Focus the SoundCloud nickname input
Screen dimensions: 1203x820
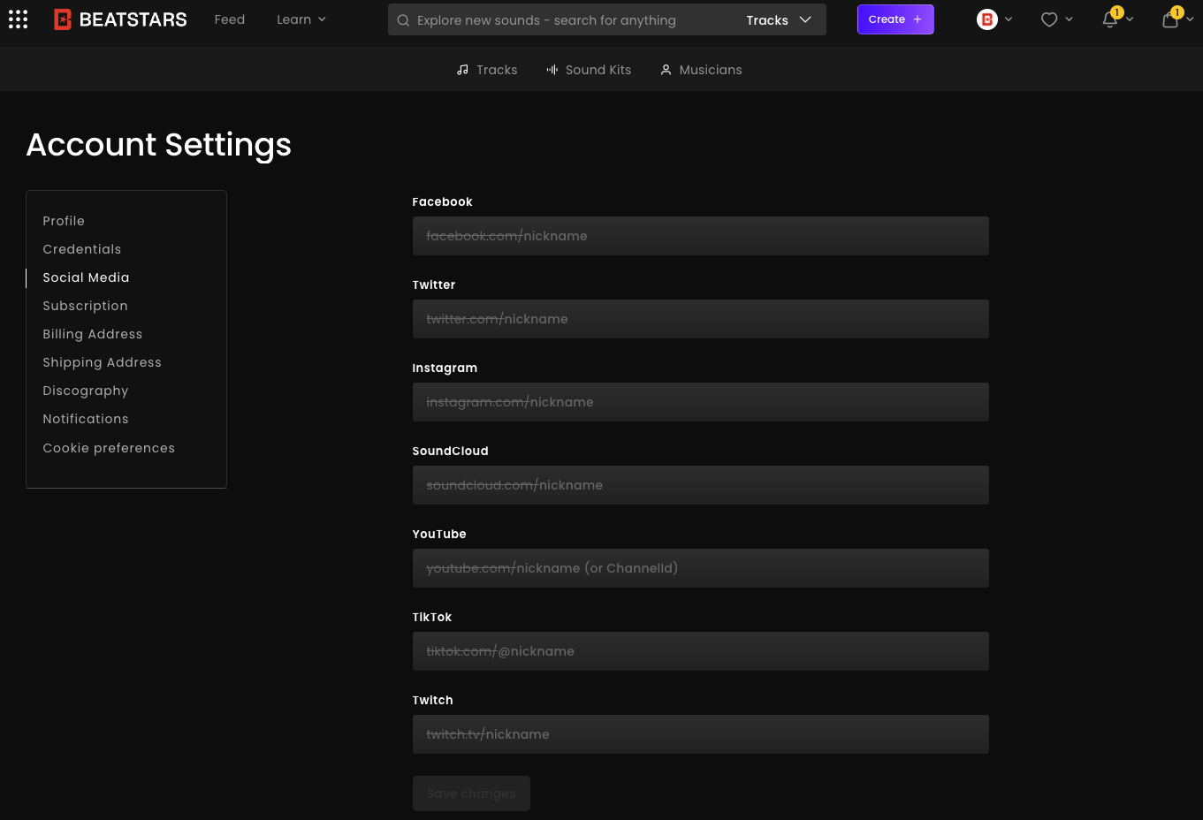(x=700, y=485)
